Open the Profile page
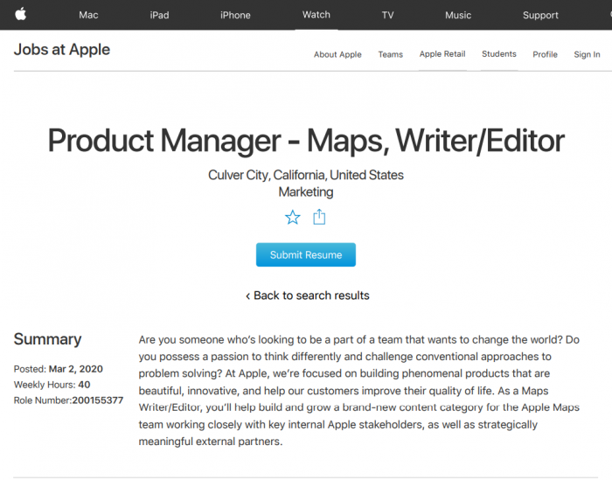Image resolution: width=612 pixels, height=480 pixels. [545, 54]
